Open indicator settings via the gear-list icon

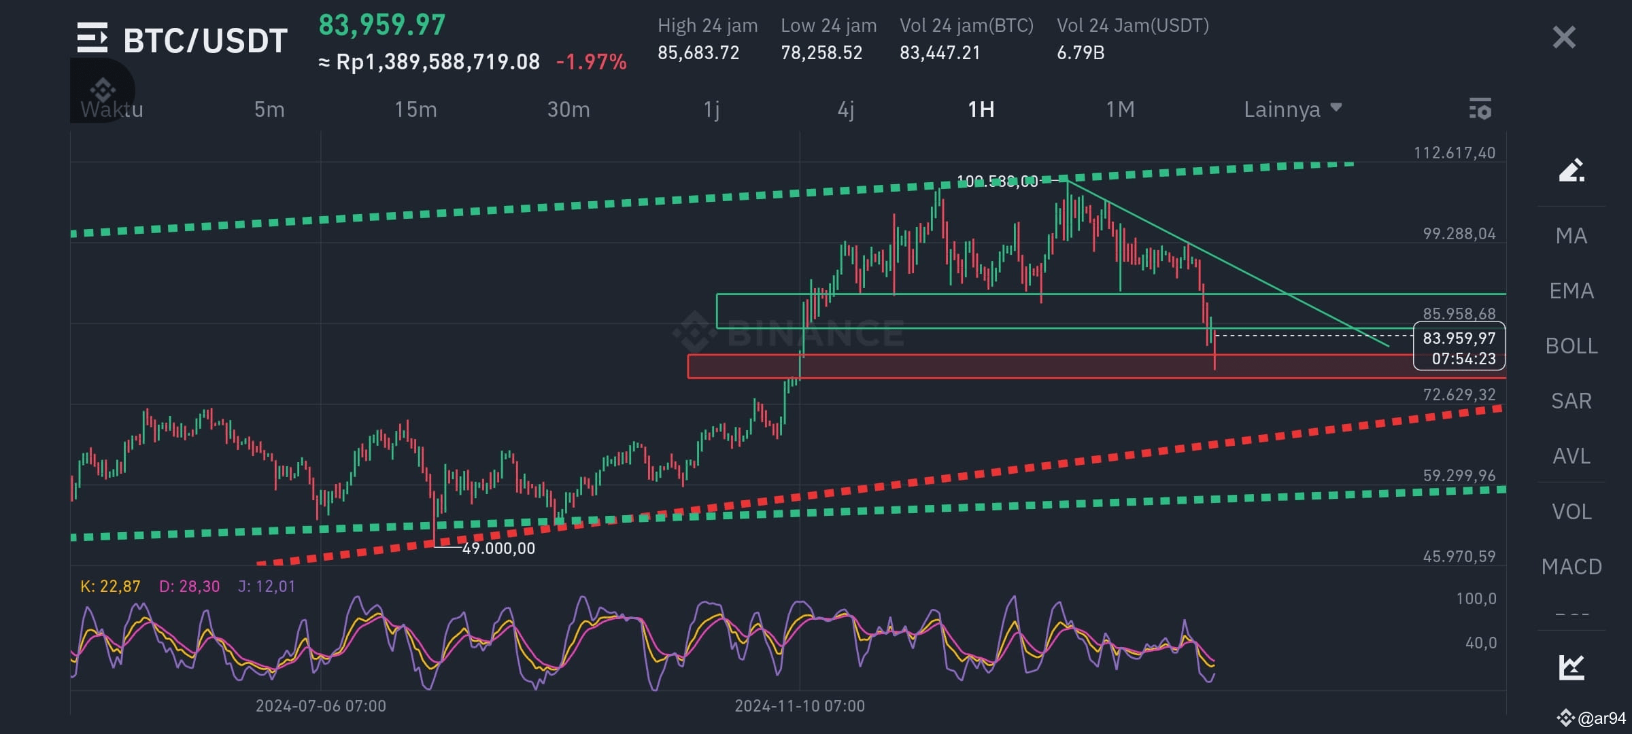[1481, 109]
